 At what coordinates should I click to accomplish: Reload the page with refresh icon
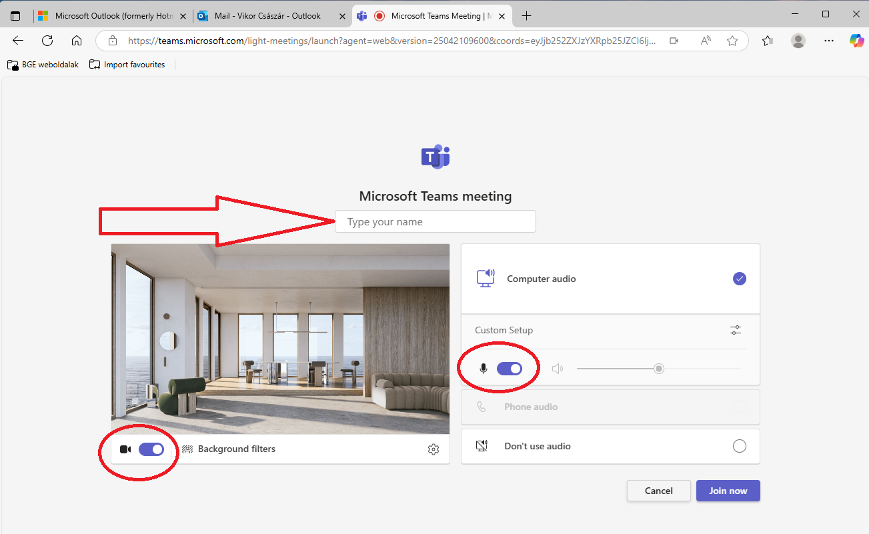pyautogui.click(x=47, y=41)
